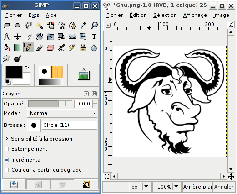Open the Aide menu
Image resolution: width=237 pixels, height=194 pixels.
51,15
